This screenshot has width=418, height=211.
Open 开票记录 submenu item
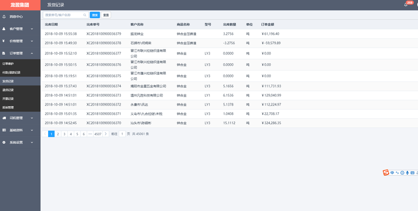[x=20, y=99]
